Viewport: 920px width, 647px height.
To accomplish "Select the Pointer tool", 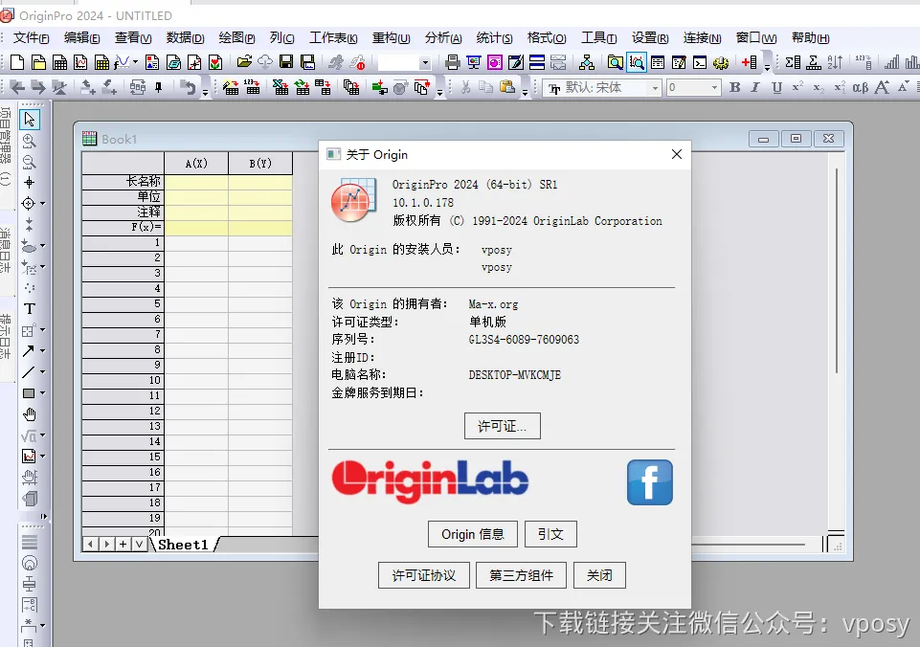I will (x=30, y=120).
